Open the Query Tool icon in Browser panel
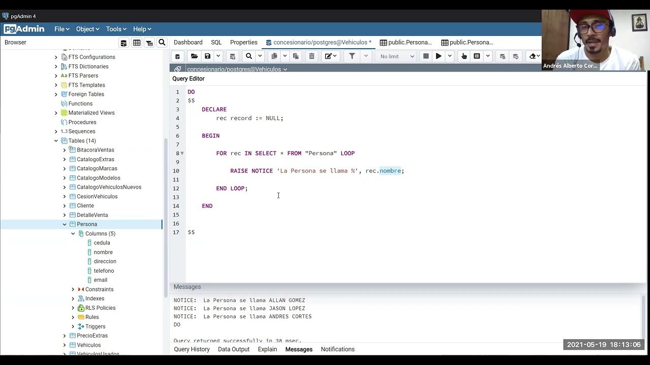The image size is (650, 365). [123, 43]
